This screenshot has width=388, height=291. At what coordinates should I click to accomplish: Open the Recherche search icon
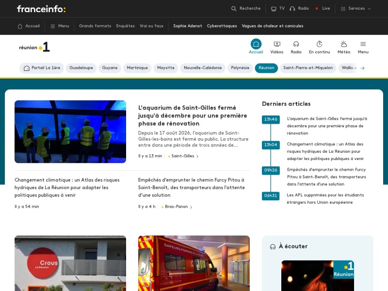pos(234,9)
